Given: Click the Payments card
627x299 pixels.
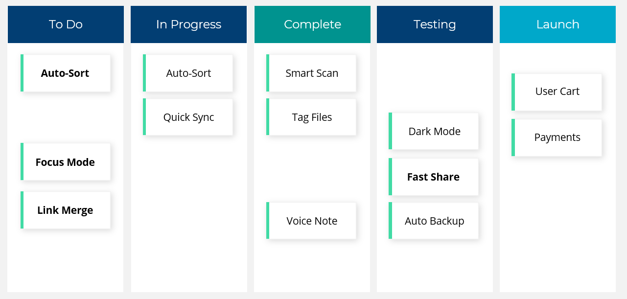Looking at the screenshot, I should coord(557,138).
